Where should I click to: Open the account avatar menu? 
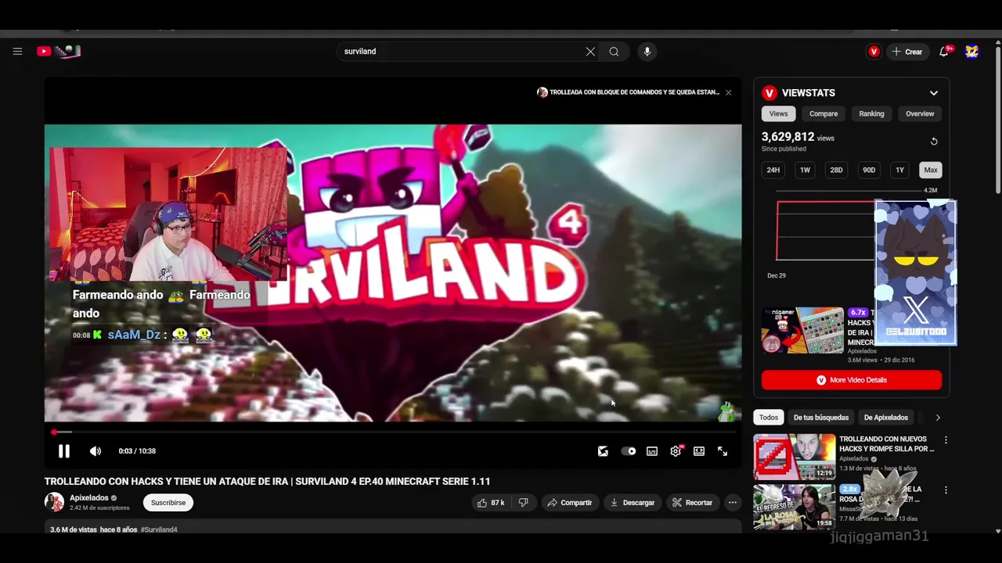coord(971,52)
